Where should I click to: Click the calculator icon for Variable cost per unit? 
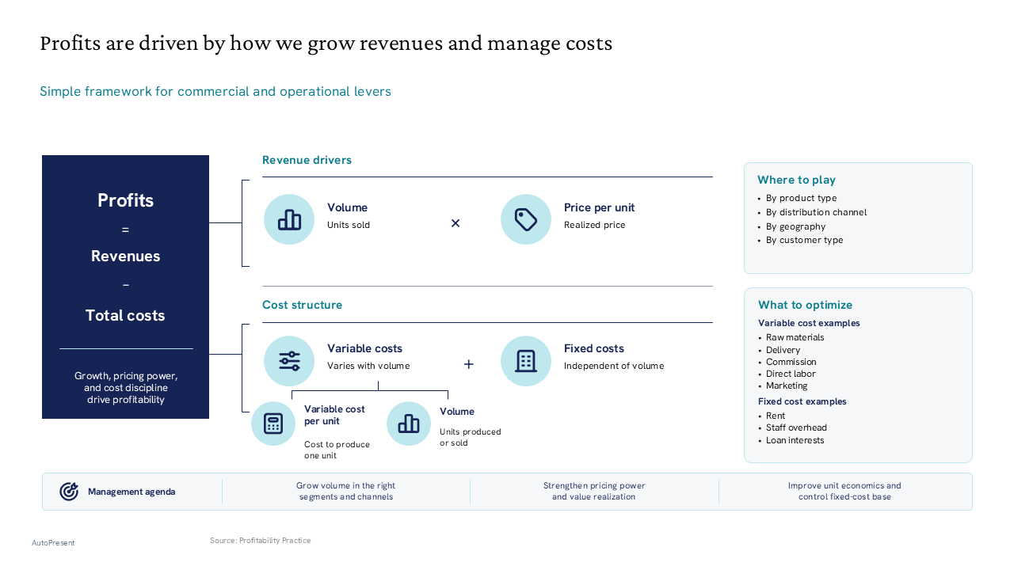[273, 424]
